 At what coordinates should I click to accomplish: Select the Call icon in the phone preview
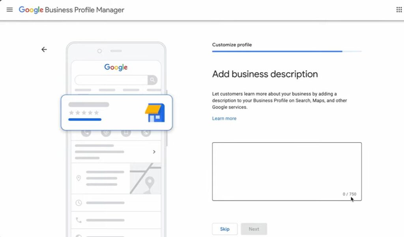point(86,132)
